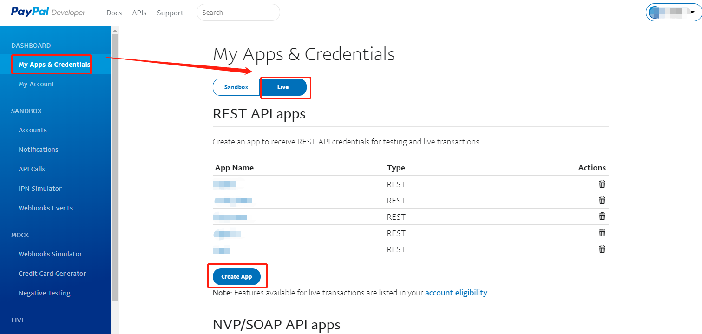Open Webhooks Events in sidebar
The image size is (702, 334).
tap(46, 208)
